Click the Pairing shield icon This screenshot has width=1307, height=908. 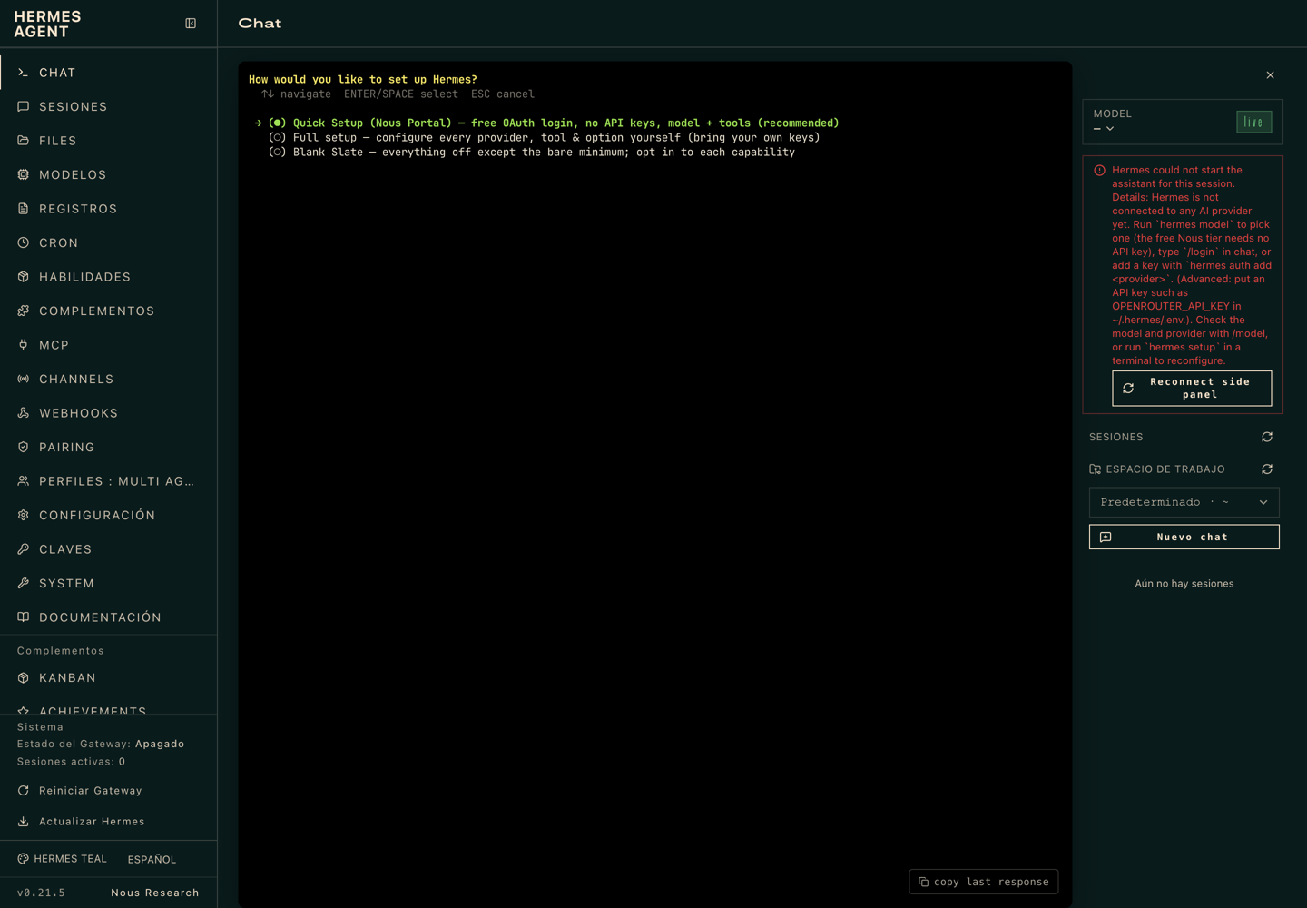[x=24, y=447]
